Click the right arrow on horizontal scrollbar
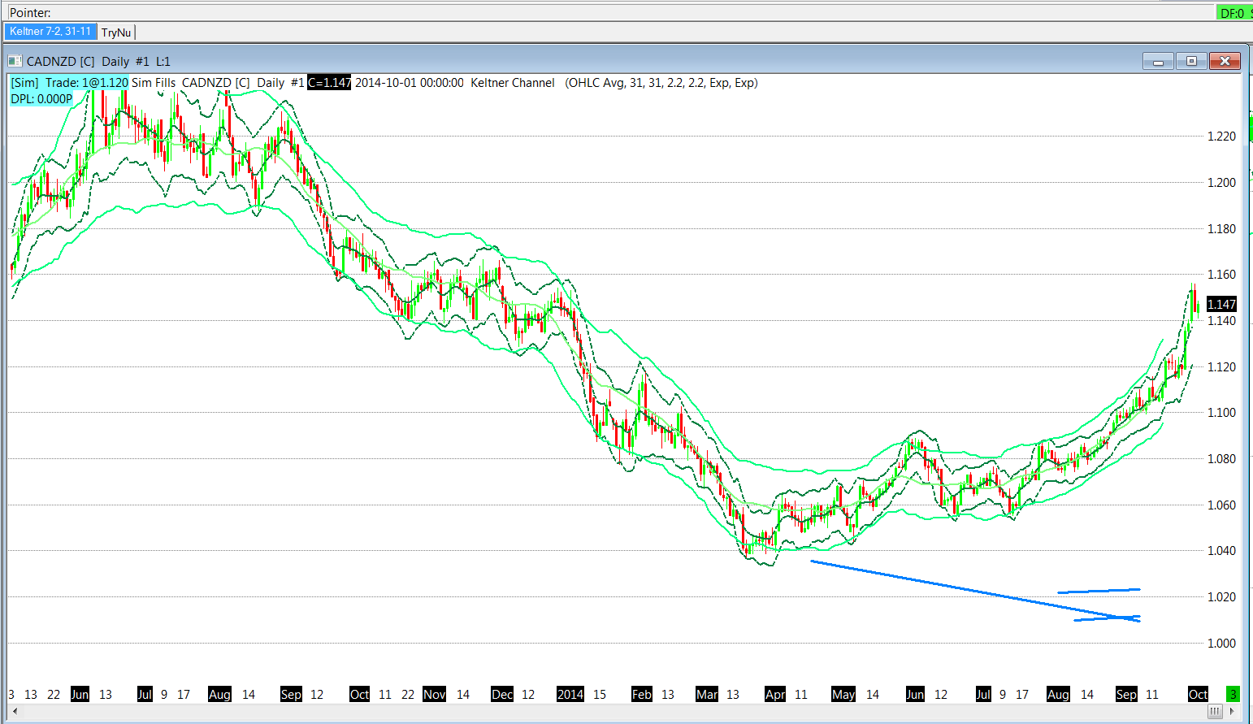Image resolution: width=1253 pixels, height=724 pixels. pos(1232,712)
